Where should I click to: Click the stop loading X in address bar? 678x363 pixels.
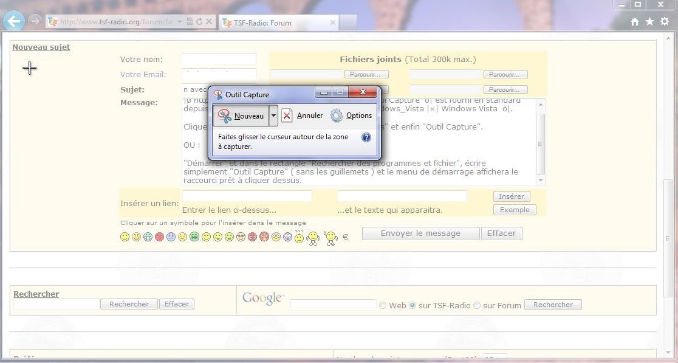pyautogui.click(x=209, y=21)
